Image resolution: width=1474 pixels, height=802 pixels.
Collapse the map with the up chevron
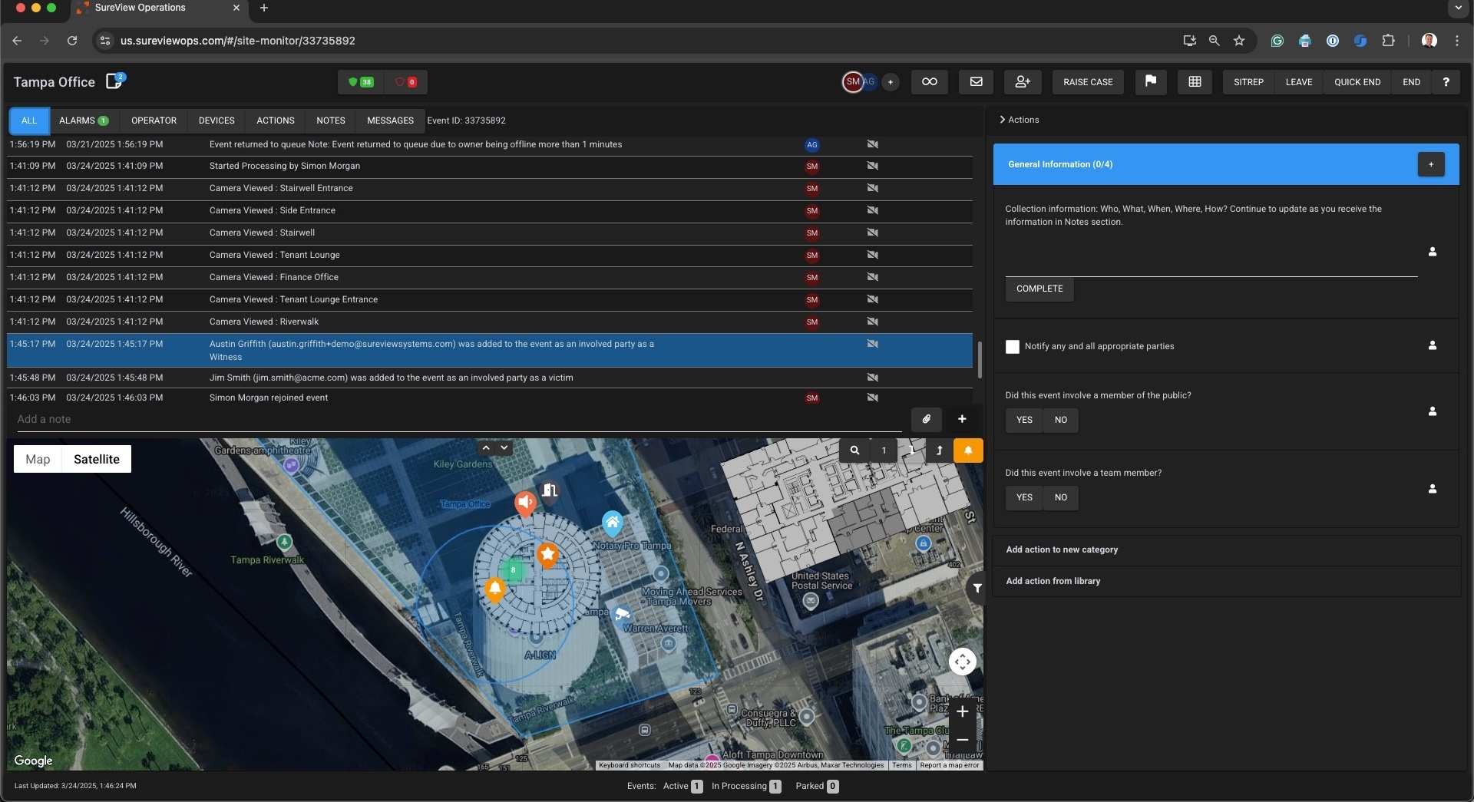[486, 447]
